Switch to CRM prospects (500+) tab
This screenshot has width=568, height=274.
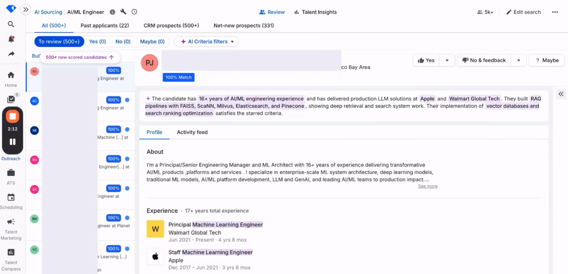click(171, 26)
